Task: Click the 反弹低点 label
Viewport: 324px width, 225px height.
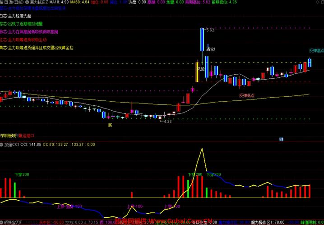Action: tap(246, 95)
